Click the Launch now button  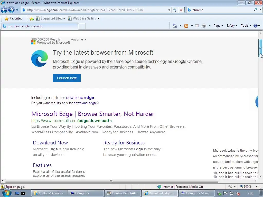[x=67, y=78]
